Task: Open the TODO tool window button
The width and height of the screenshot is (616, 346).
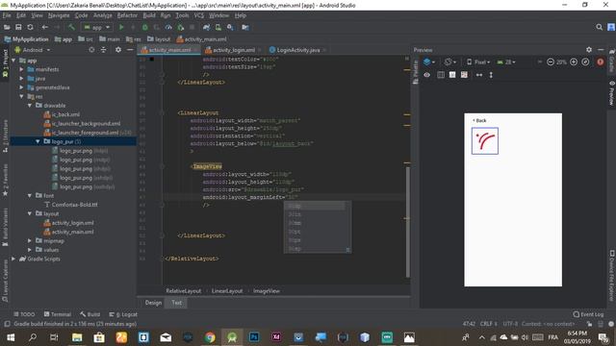Action: [24, 314]
